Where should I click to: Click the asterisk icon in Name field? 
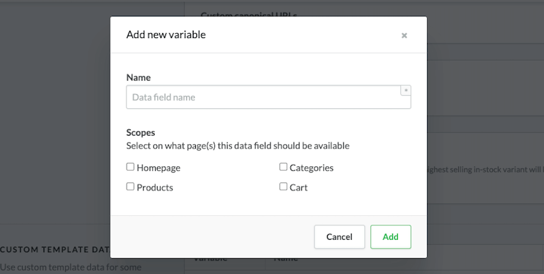[x=406, y=90]
